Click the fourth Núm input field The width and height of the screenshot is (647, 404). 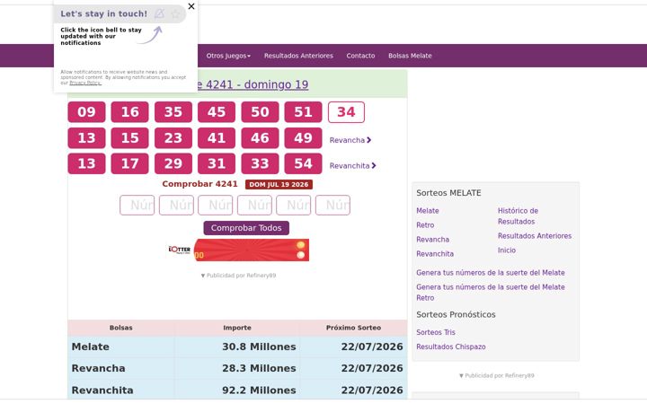coord(254,205)
